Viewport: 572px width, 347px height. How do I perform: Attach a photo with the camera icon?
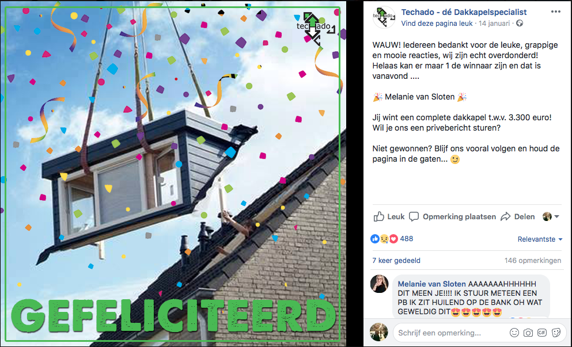tap(528, 333)
